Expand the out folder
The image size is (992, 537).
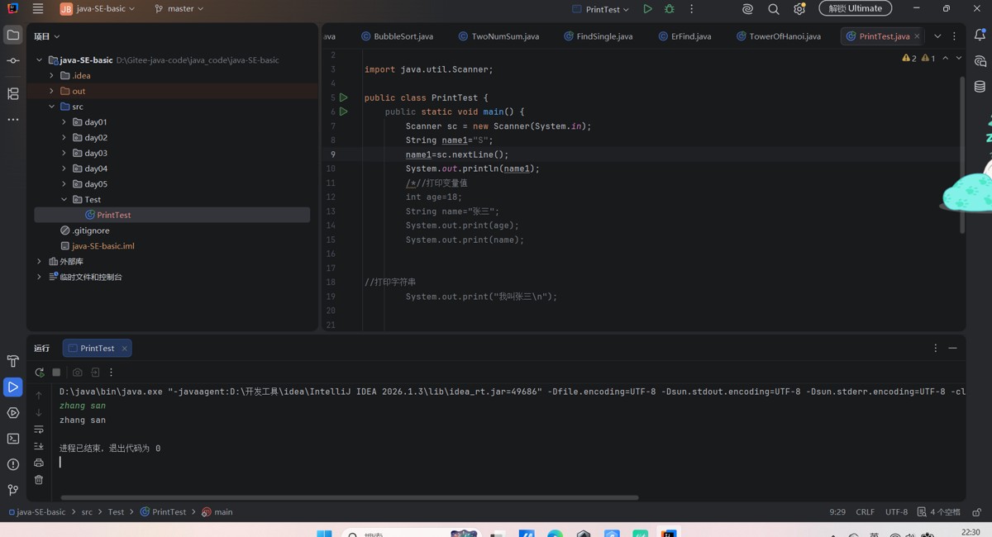(51, 91)
